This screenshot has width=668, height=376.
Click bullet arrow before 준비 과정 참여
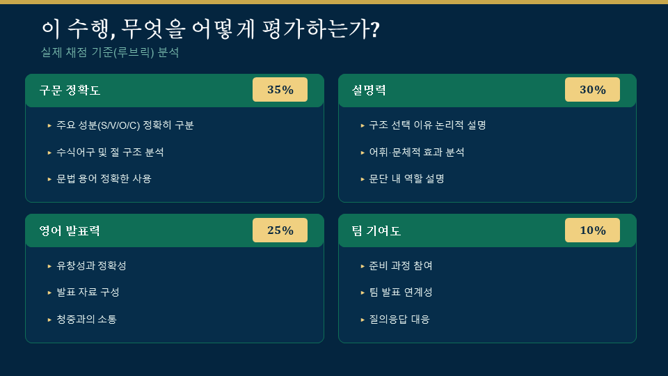(x=363, y=266)
